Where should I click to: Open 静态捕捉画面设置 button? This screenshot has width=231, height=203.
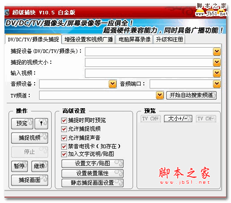coord(93,183)
